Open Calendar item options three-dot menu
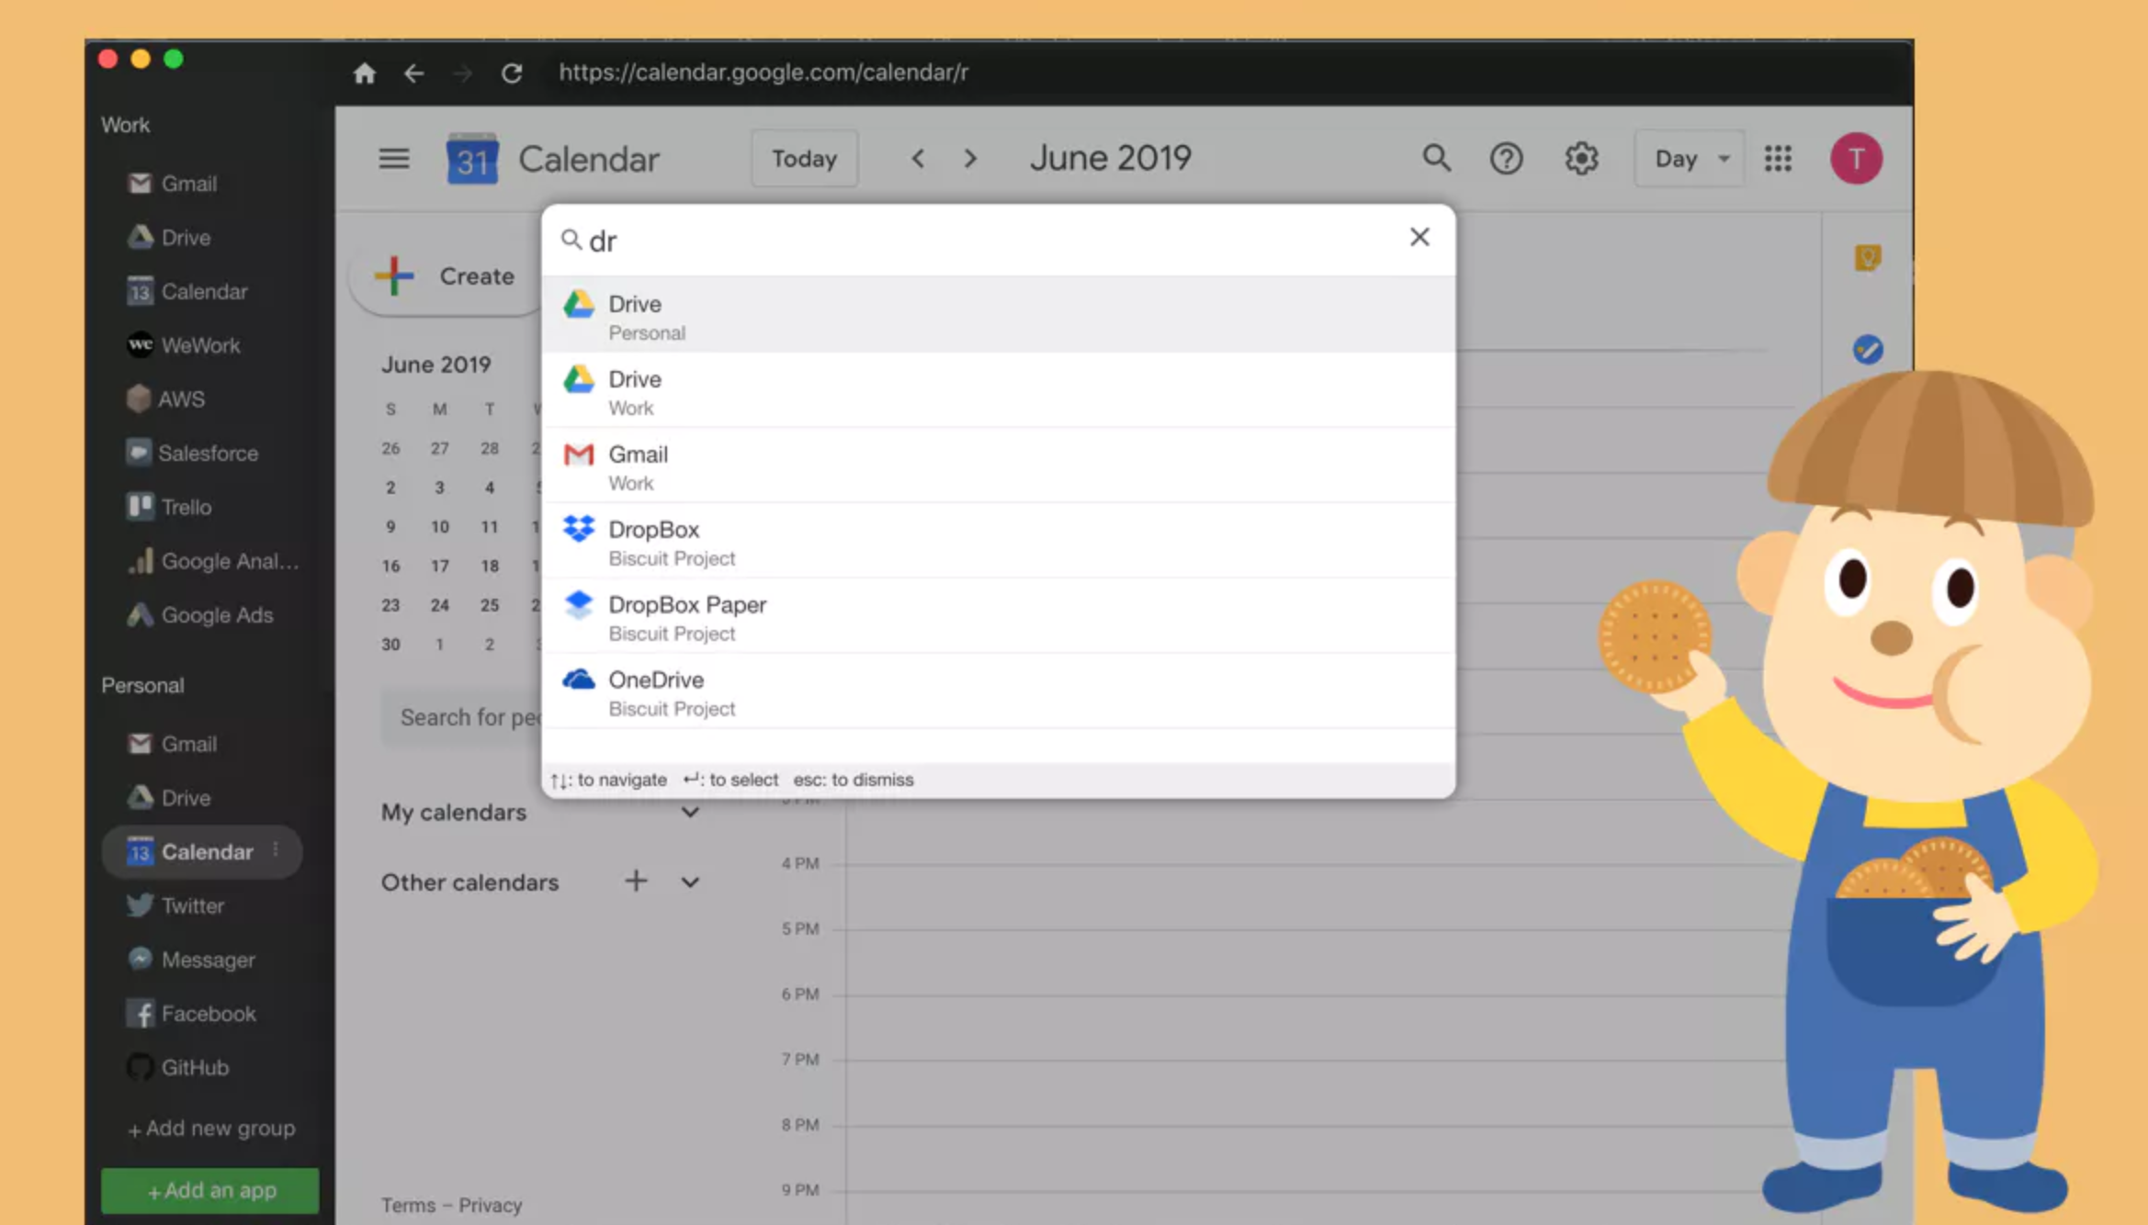The image size is (2148, 1225). click(276, 850)
